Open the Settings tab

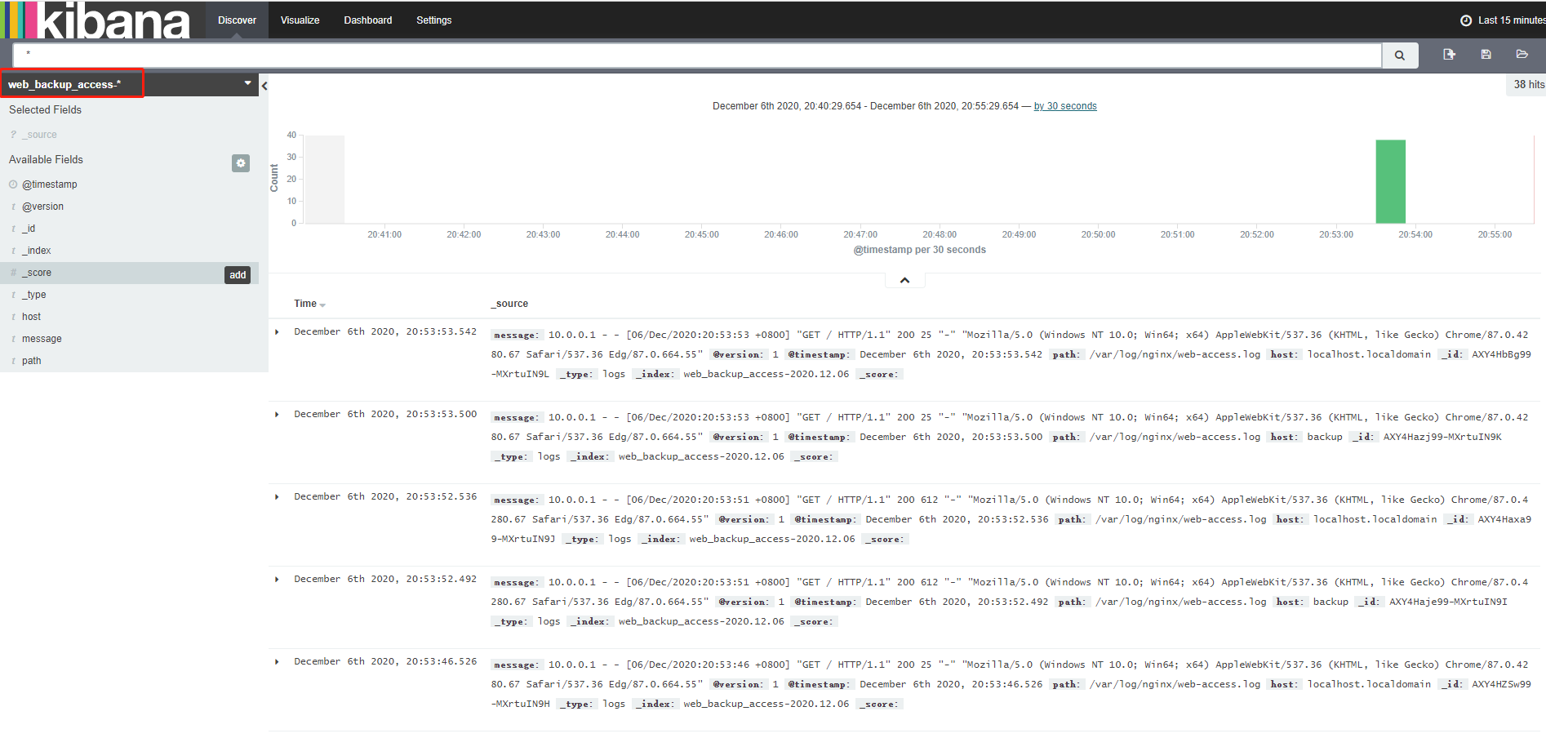[x=433, y=20]
